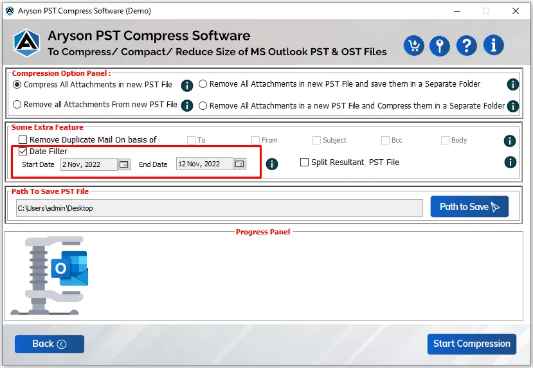Click the Outlook compress graphic in Progress Panel
Image resolution: width=533 pixels, height=368 pixels.
pos(50,276)
